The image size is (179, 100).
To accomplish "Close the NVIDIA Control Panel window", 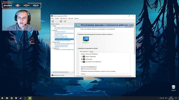I will (133, 16).
